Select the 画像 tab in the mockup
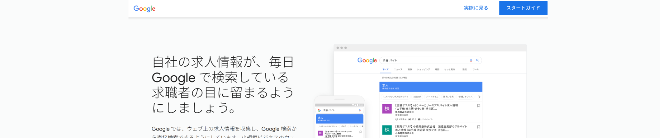This screenshot has width=660, height=138. 410,69
